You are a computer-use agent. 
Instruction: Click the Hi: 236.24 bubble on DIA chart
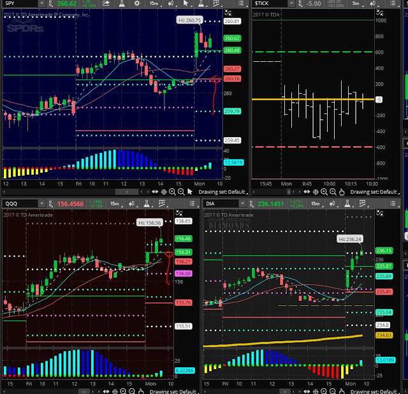tap(350, 239)
